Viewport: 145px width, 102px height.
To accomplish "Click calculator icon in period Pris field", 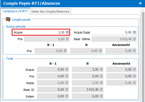I will click(67, 39).
